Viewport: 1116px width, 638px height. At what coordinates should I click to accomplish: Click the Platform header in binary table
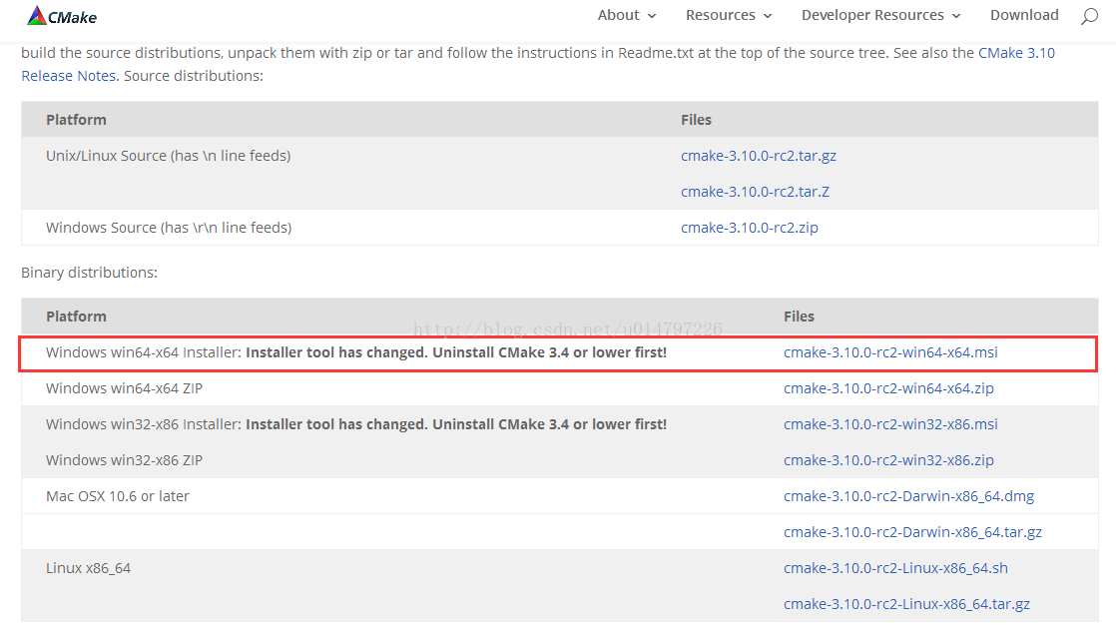pos(76,317)
